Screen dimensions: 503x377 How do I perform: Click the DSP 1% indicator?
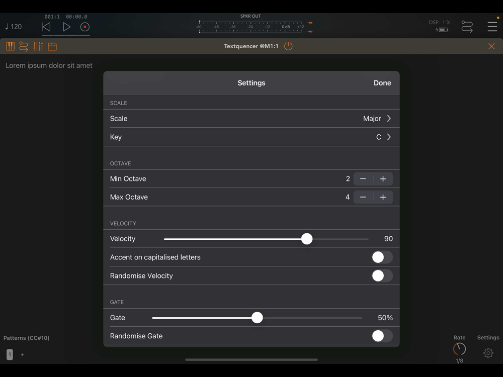(x=440, y=23)
